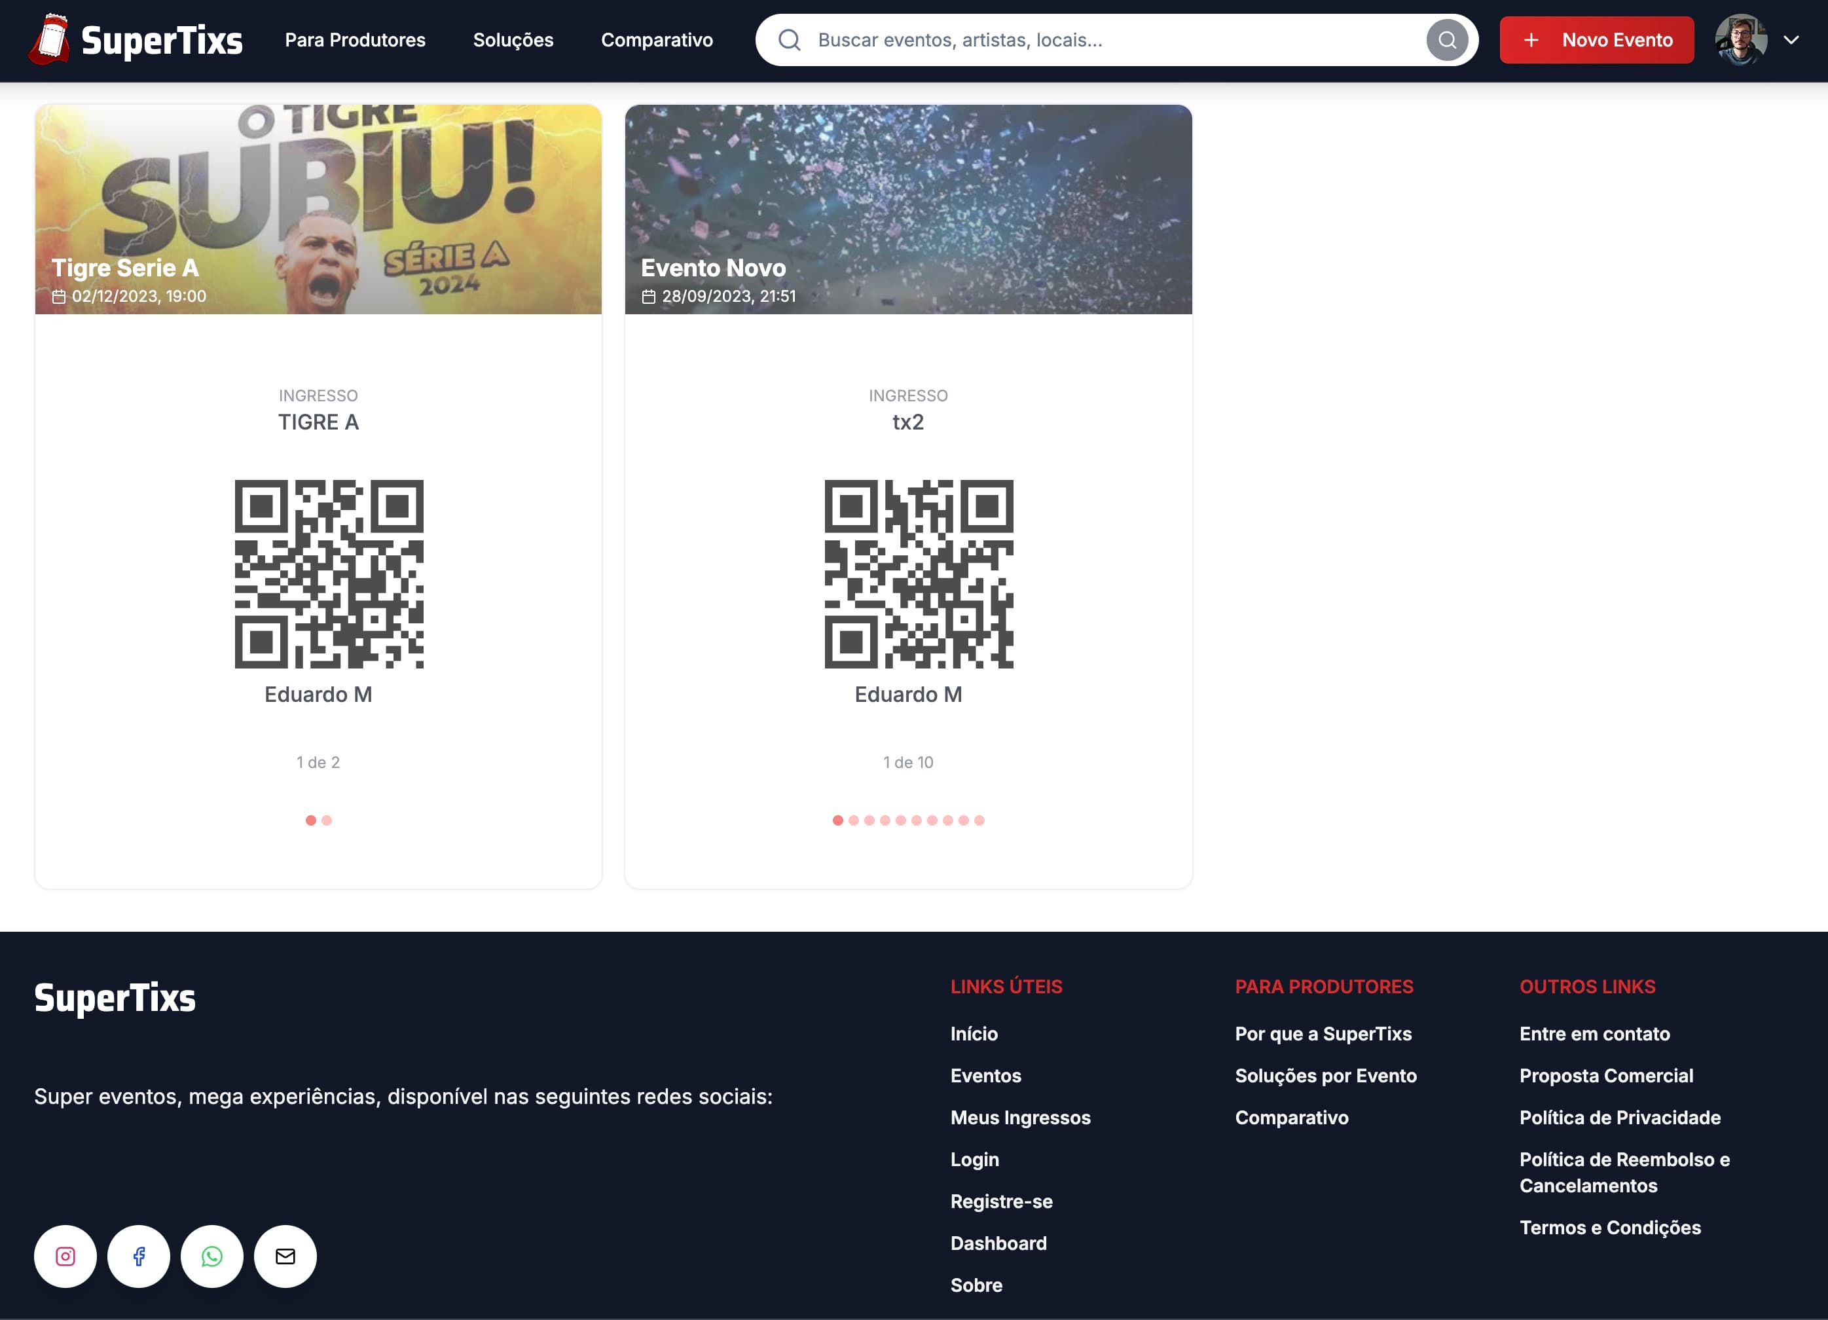Click the Registre-se footer link

coord(1001,1201)
